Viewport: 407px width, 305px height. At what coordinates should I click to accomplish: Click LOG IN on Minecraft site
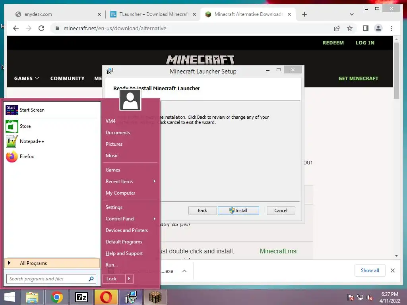point(365,42)
